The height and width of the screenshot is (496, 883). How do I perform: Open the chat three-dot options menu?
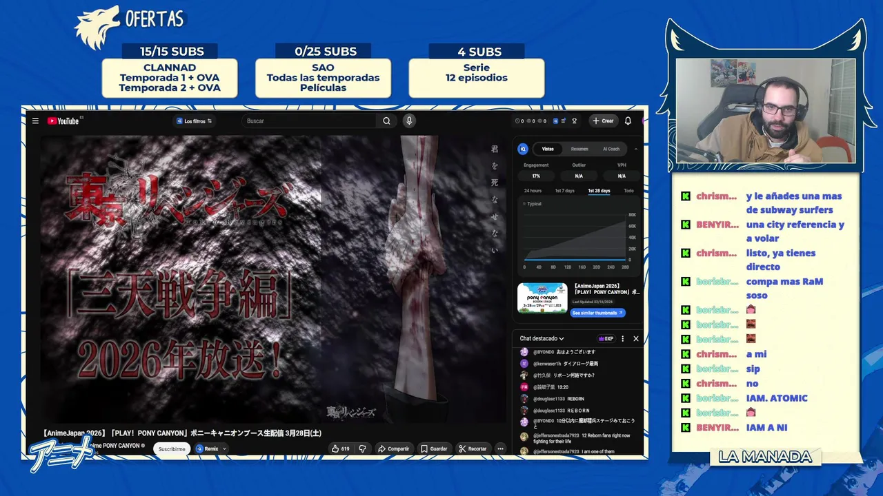click(623, 339)
